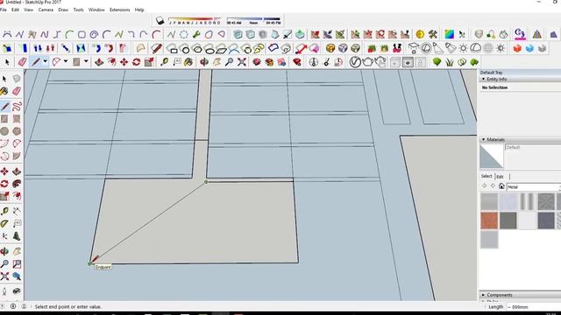Switch to the Select tab in Materials
The height and width of the screenshot is (315, 561).
click(486, 176)
